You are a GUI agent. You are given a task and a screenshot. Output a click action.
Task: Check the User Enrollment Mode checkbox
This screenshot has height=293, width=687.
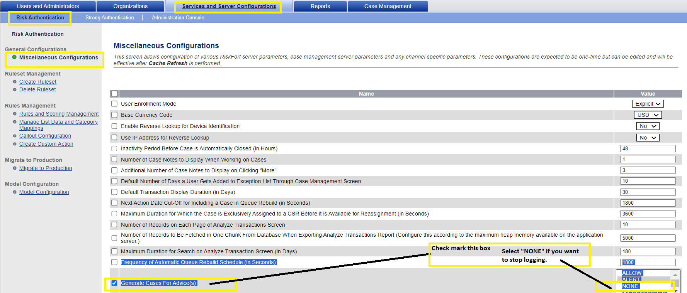click(x=114, y=104)
